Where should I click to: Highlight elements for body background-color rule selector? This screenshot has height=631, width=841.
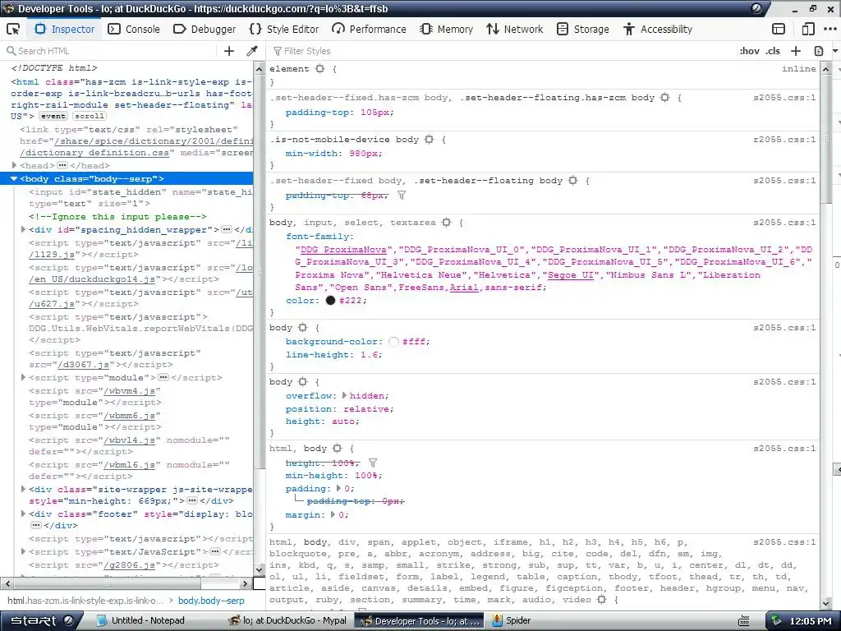point(302,327)
